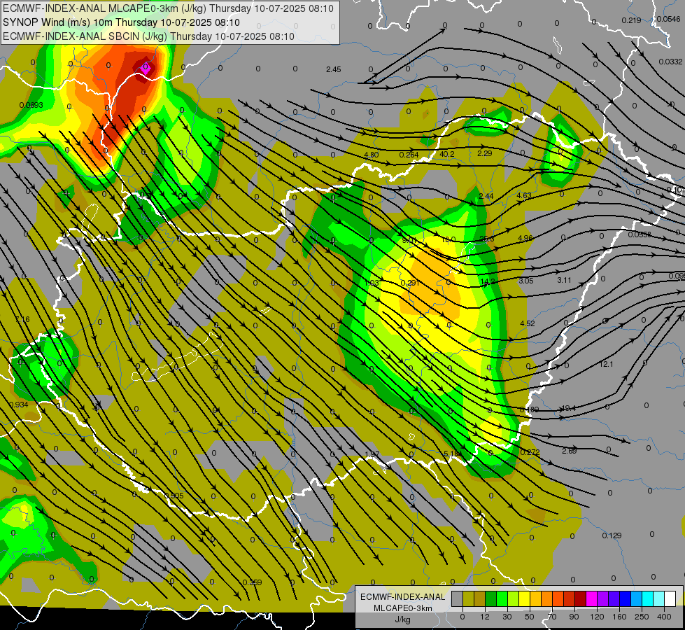This screenshot has width=685, height=630.
Task: Click the map value 40.2
Action: (x=447, y=154)
